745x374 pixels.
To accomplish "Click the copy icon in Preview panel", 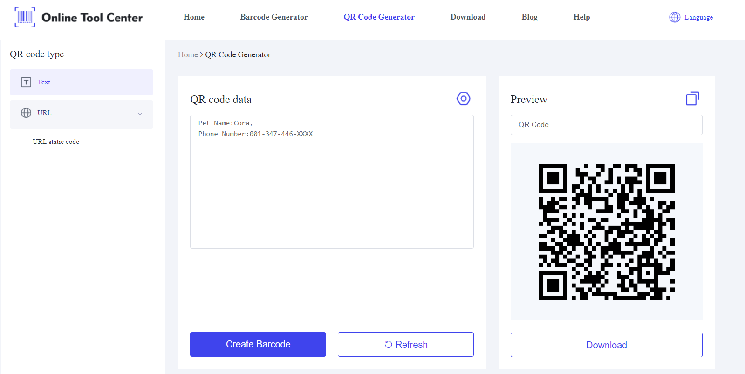I will coord(692,99).
